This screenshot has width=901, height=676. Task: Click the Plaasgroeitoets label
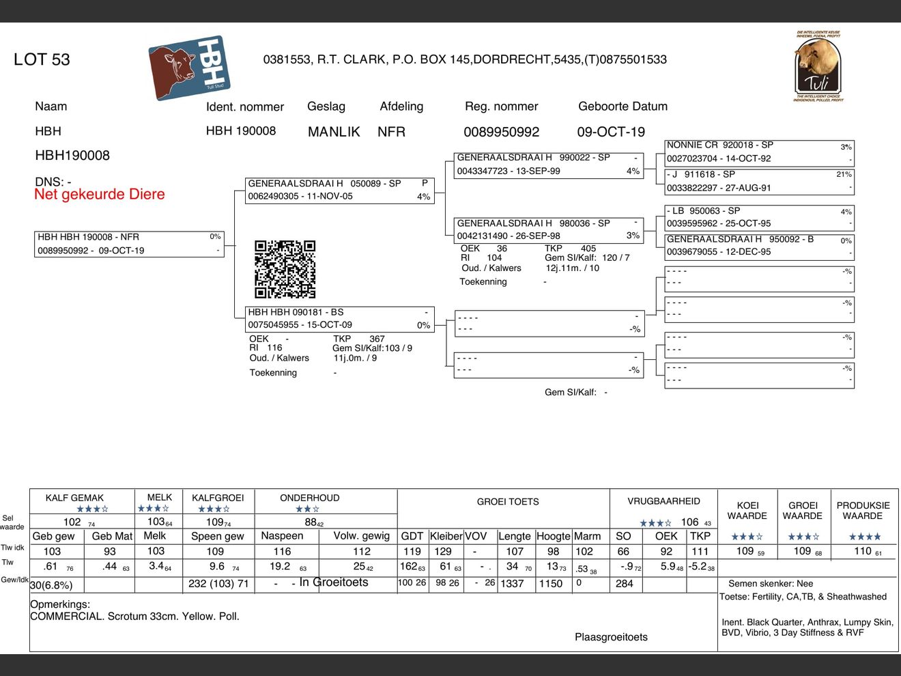coord(611,637)
